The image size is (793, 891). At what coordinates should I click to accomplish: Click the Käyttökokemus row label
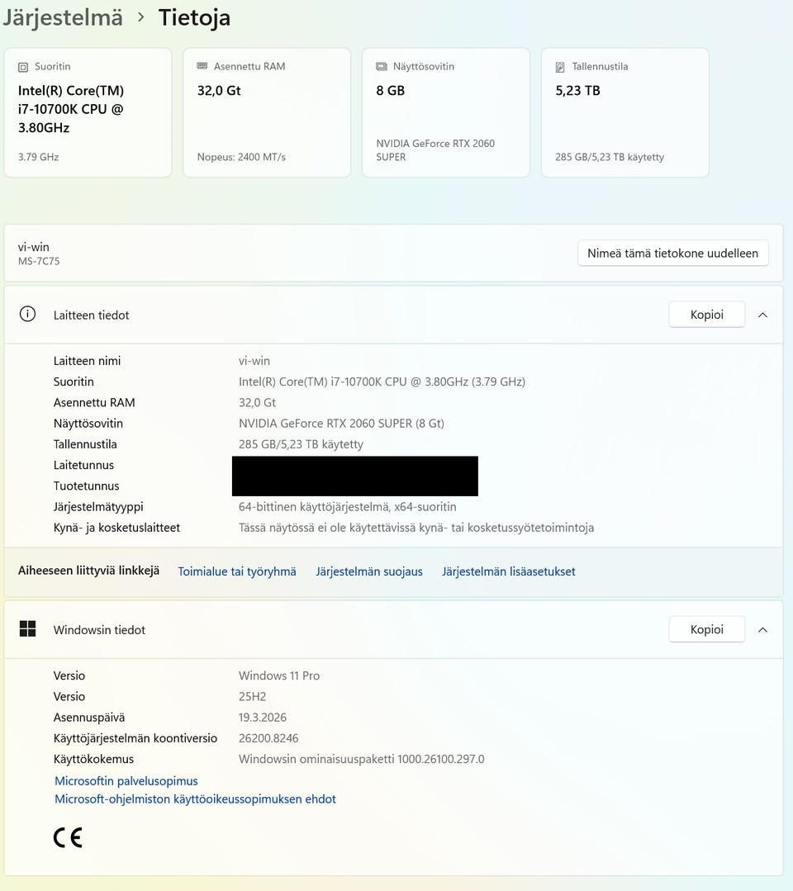[93, 759]
